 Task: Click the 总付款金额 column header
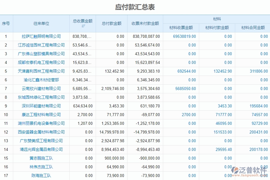111,23
